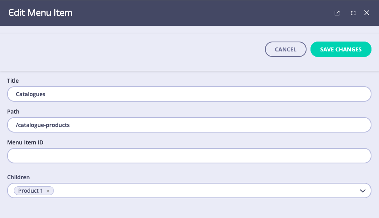Click the Path field label
379x218 pixels.
click(x=13, y=112)
